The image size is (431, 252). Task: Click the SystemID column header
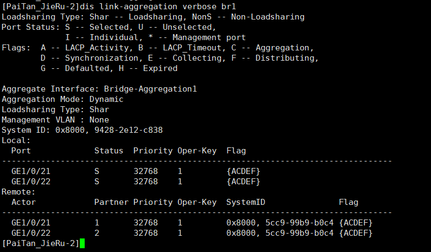(245, 202)
